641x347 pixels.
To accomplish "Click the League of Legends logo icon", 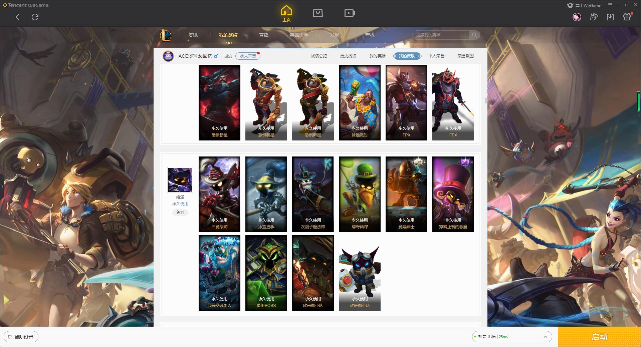I will [166, 35].
